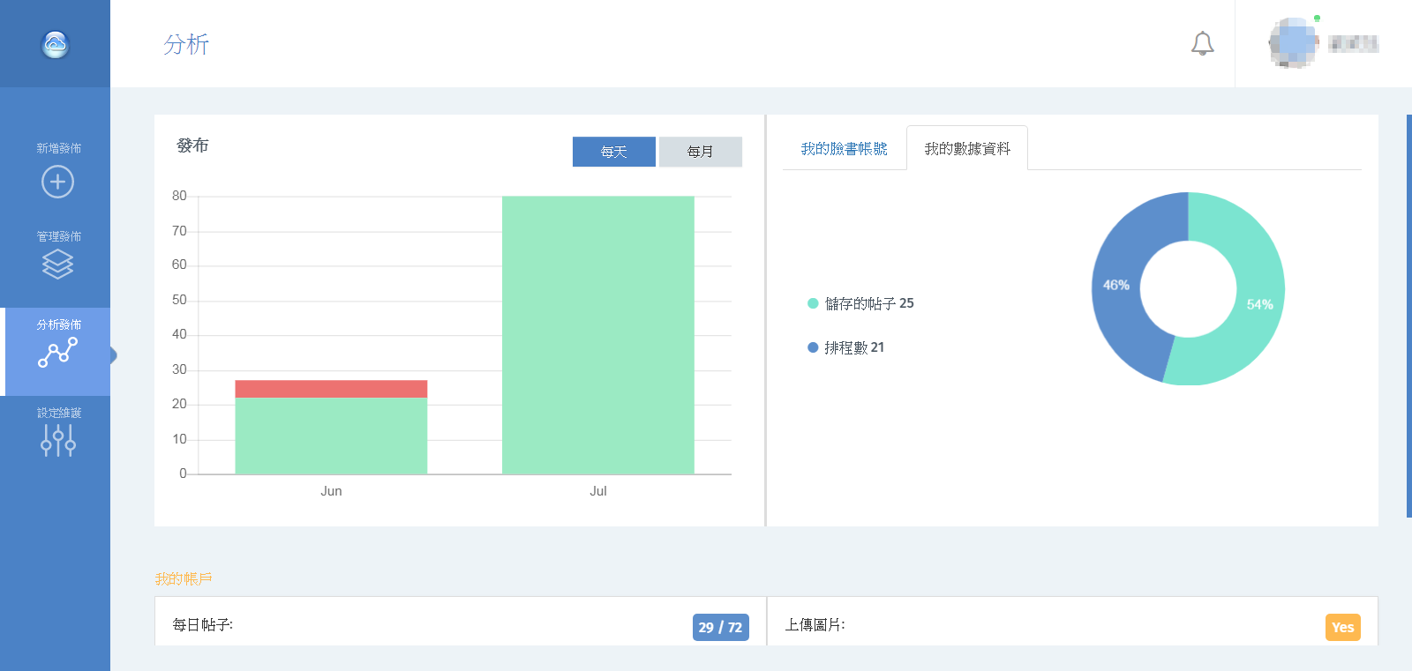Click the Jul green bar in chart
The height and width of the screenshot is (671, 1412).
coord(597,335)
